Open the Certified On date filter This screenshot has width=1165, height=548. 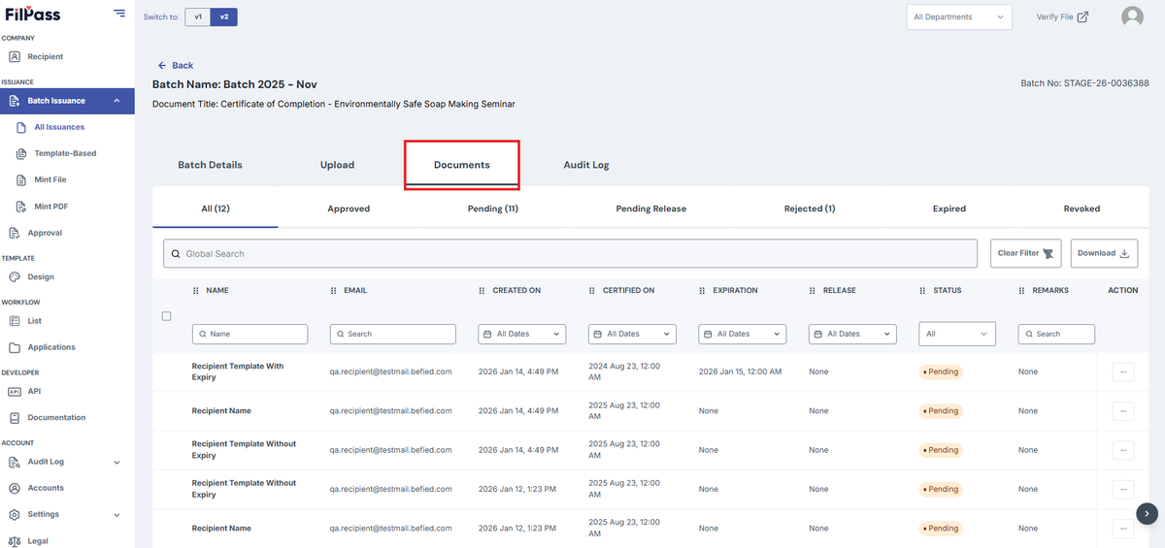tap(633, 334)
